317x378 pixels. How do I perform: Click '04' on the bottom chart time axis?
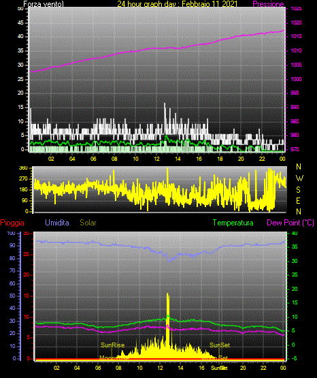77,368
